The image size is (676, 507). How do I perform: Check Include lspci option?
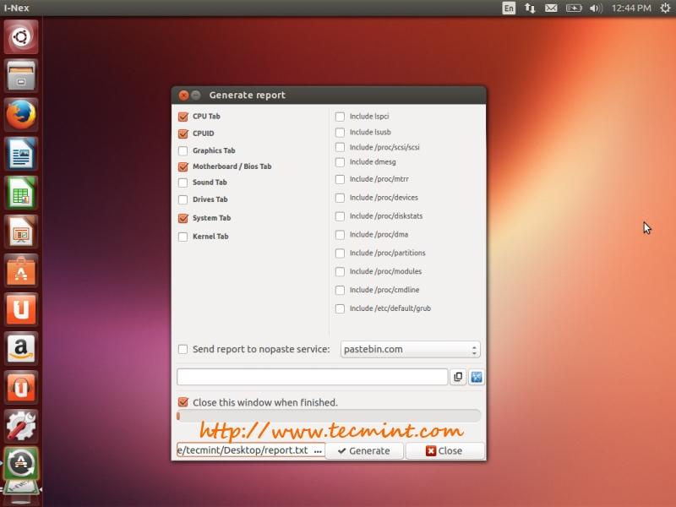click(341, 117)
